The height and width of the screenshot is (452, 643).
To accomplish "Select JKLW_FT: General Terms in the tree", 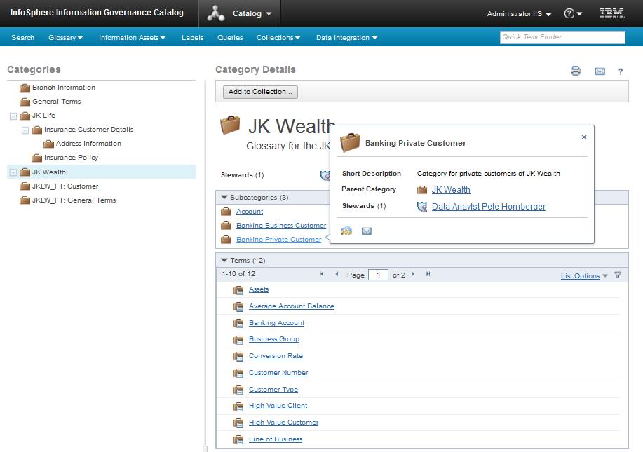I will tap(74, 200).
